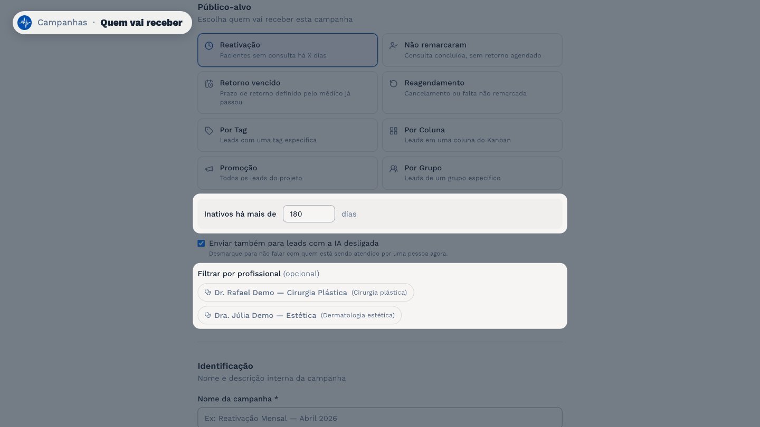Uncheck Enviar também para leads com IA desligada

pos(201,244)
